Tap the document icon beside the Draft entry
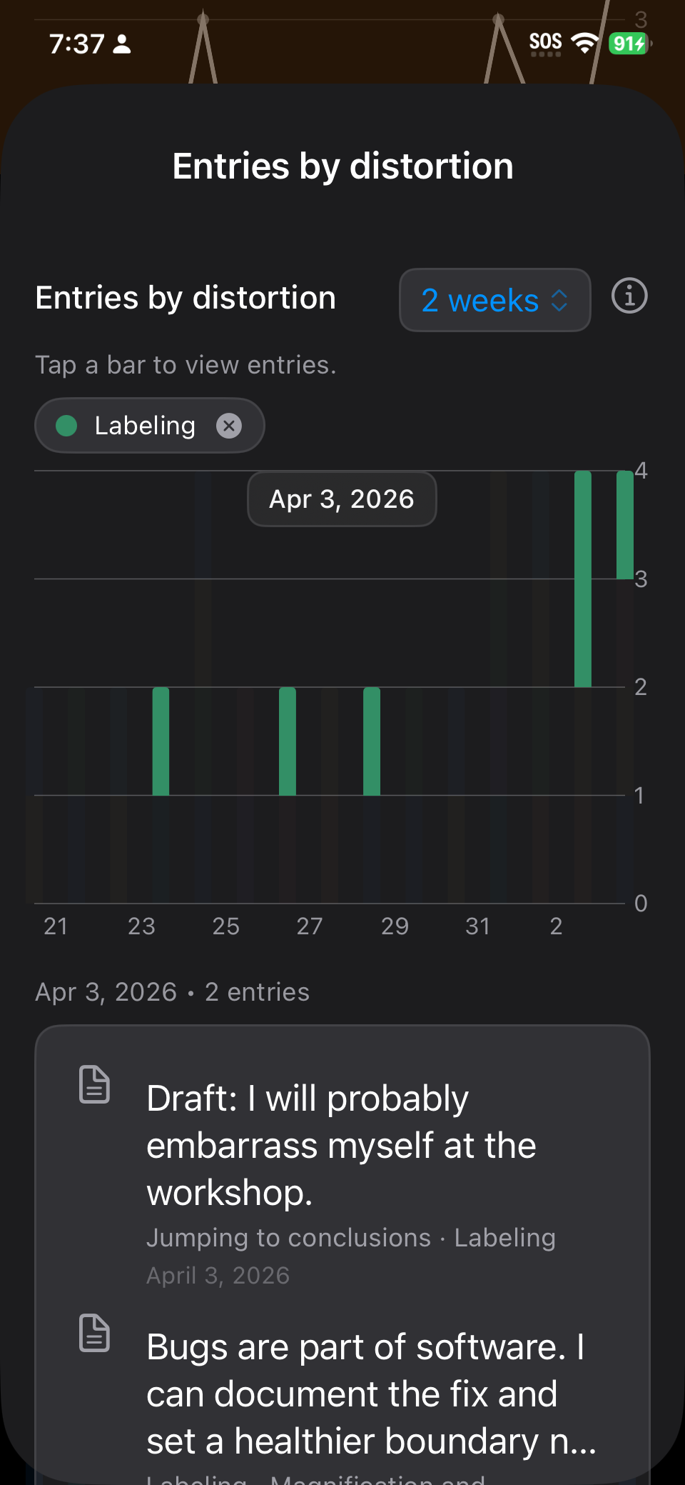Viewport: 685px width, 1485px height. click(94, 1084)
